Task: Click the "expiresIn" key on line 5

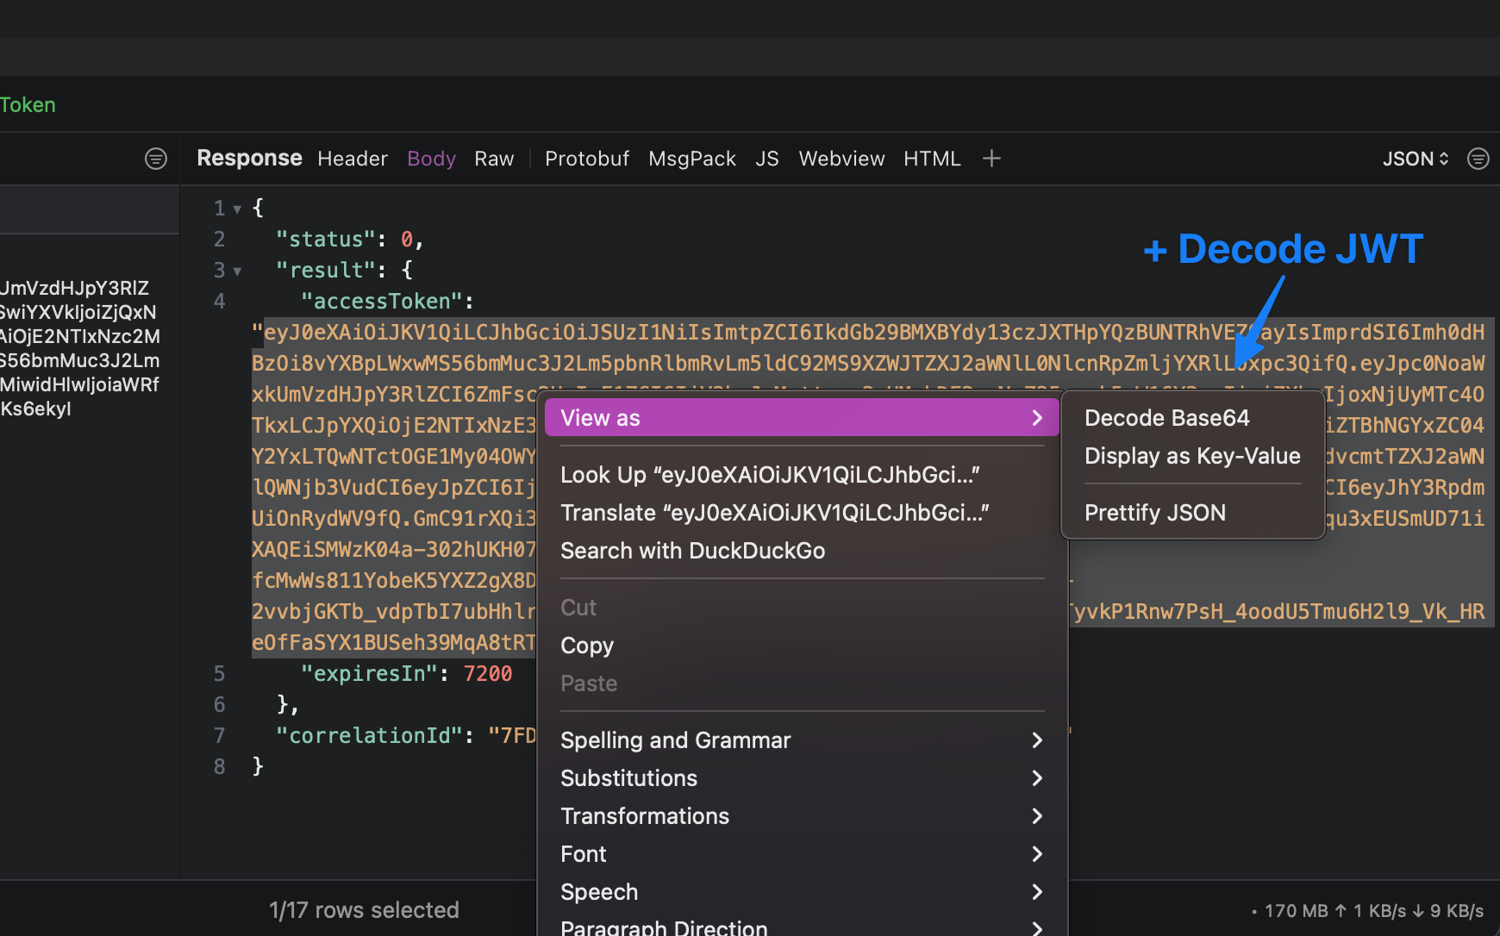Action: 369,674
